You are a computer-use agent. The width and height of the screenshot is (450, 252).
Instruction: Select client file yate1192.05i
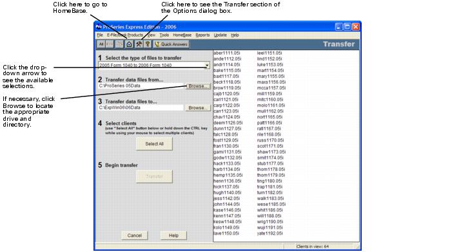coord(269,233)
